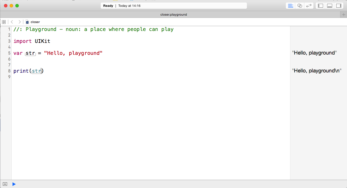This screenshot has height=188, width=347.
Task: Run the playground with play button
Action: click(x=14, y=184)
